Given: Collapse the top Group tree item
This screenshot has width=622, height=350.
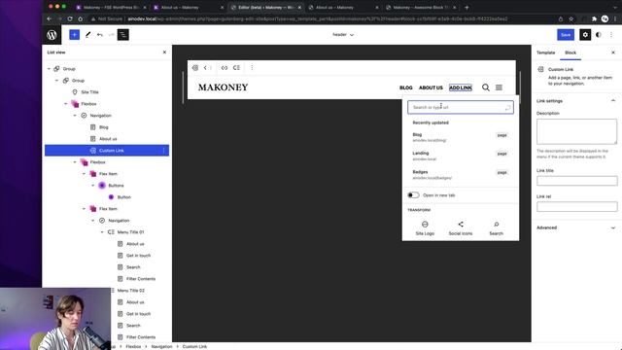Looking at the screenshot, I should pos(49,69).
